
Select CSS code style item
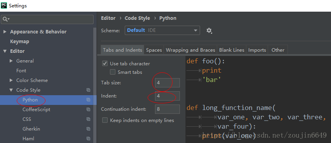point(27,119)
